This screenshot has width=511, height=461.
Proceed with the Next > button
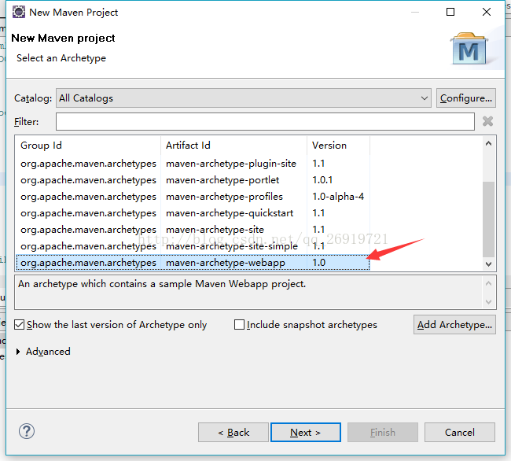[306, 433]
